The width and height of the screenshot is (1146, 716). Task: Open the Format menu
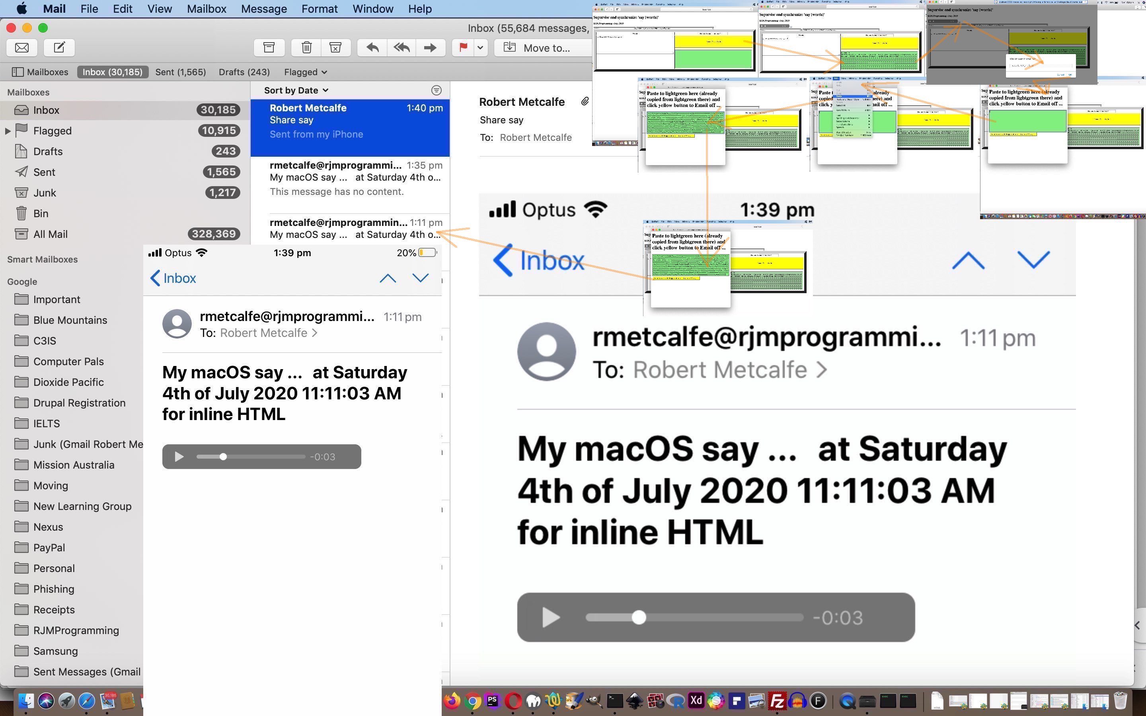pyautogui.click(x=320, y=8)
